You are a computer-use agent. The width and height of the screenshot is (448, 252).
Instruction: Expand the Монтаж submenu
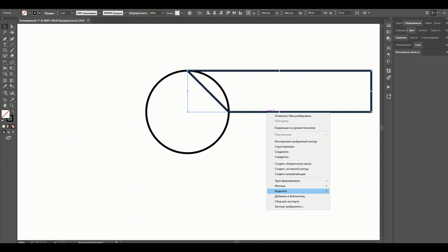pos(298,186)
